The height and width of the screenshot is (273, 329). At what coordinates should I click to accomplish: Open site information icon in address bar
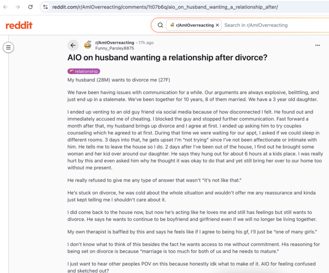[x=46, y=7]
